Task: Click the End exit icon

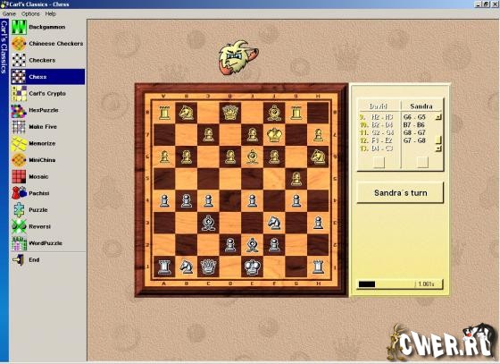Action: point(19,260)
